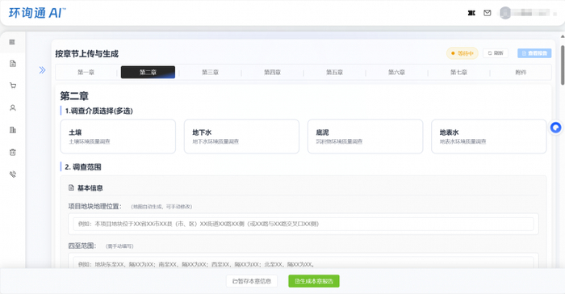The height and width of the screenshot is (294, 565).
Task: Open the hamburger menu in the sidebar
Action: pyautogui.click(x=12, y=42)
